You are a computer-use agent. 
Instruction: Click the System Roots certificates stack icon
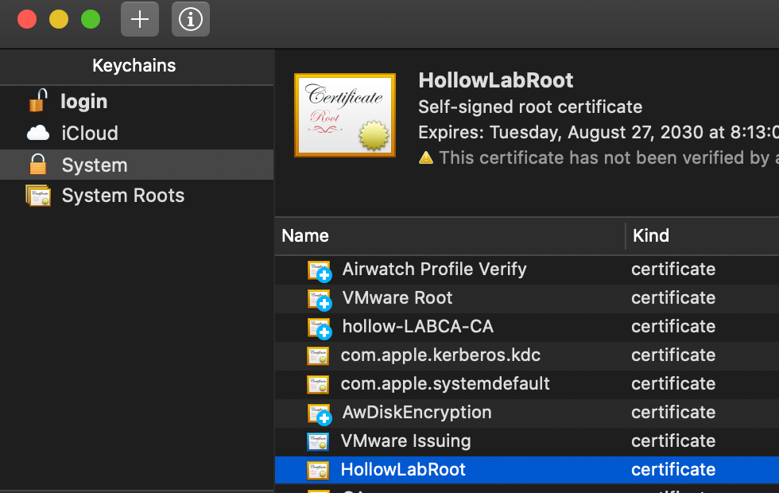(38, 196)
